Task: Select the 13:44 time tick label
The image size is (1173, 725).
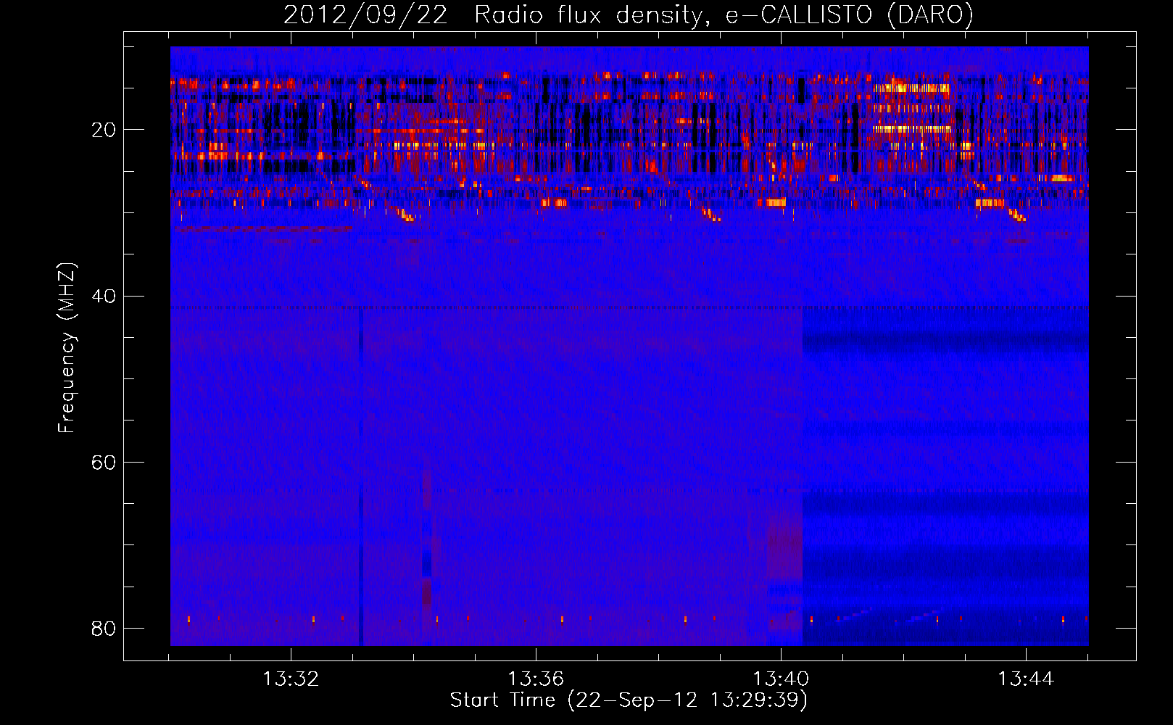Action: (1026, 679)
